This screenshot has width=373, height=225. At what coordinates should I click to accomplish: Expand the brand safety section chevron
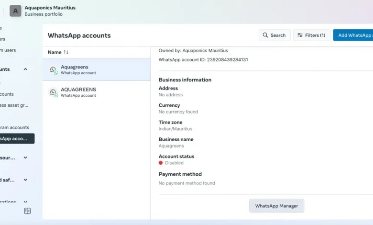pos(25,180)
